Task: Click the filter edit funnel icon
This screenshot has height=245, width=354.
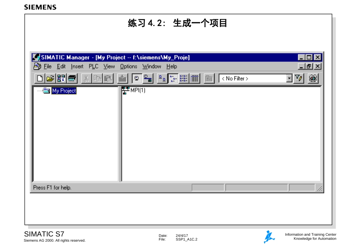Action: pos(298,79)
